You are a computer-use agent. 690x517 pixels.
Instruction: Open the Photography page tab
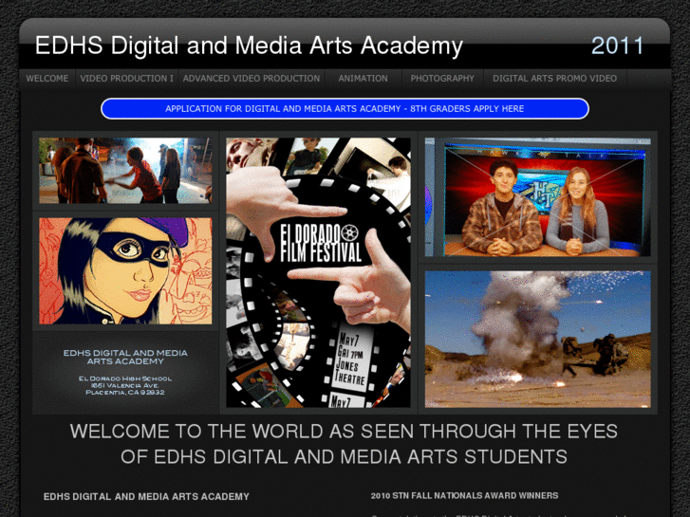click(x=442, y=79)
